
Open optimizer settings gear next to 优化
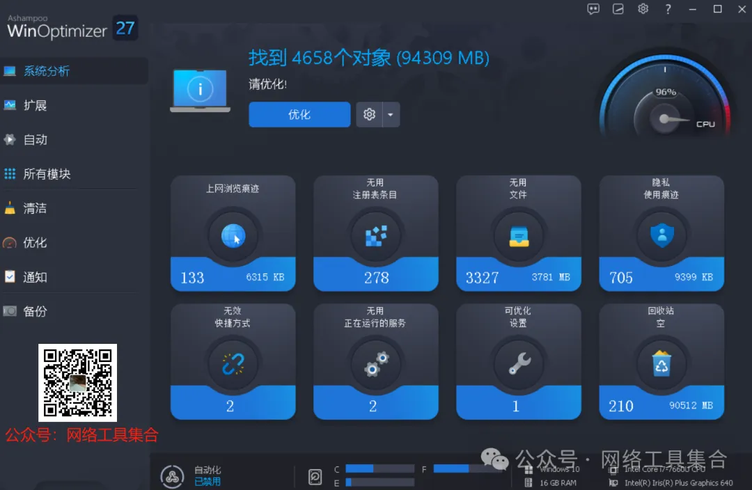[x=369, y=115]
